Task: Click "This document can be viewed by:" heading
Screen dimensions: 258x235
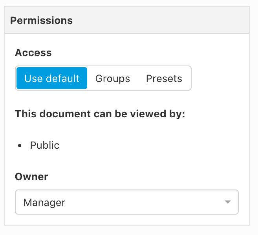Action: (100, 114)
